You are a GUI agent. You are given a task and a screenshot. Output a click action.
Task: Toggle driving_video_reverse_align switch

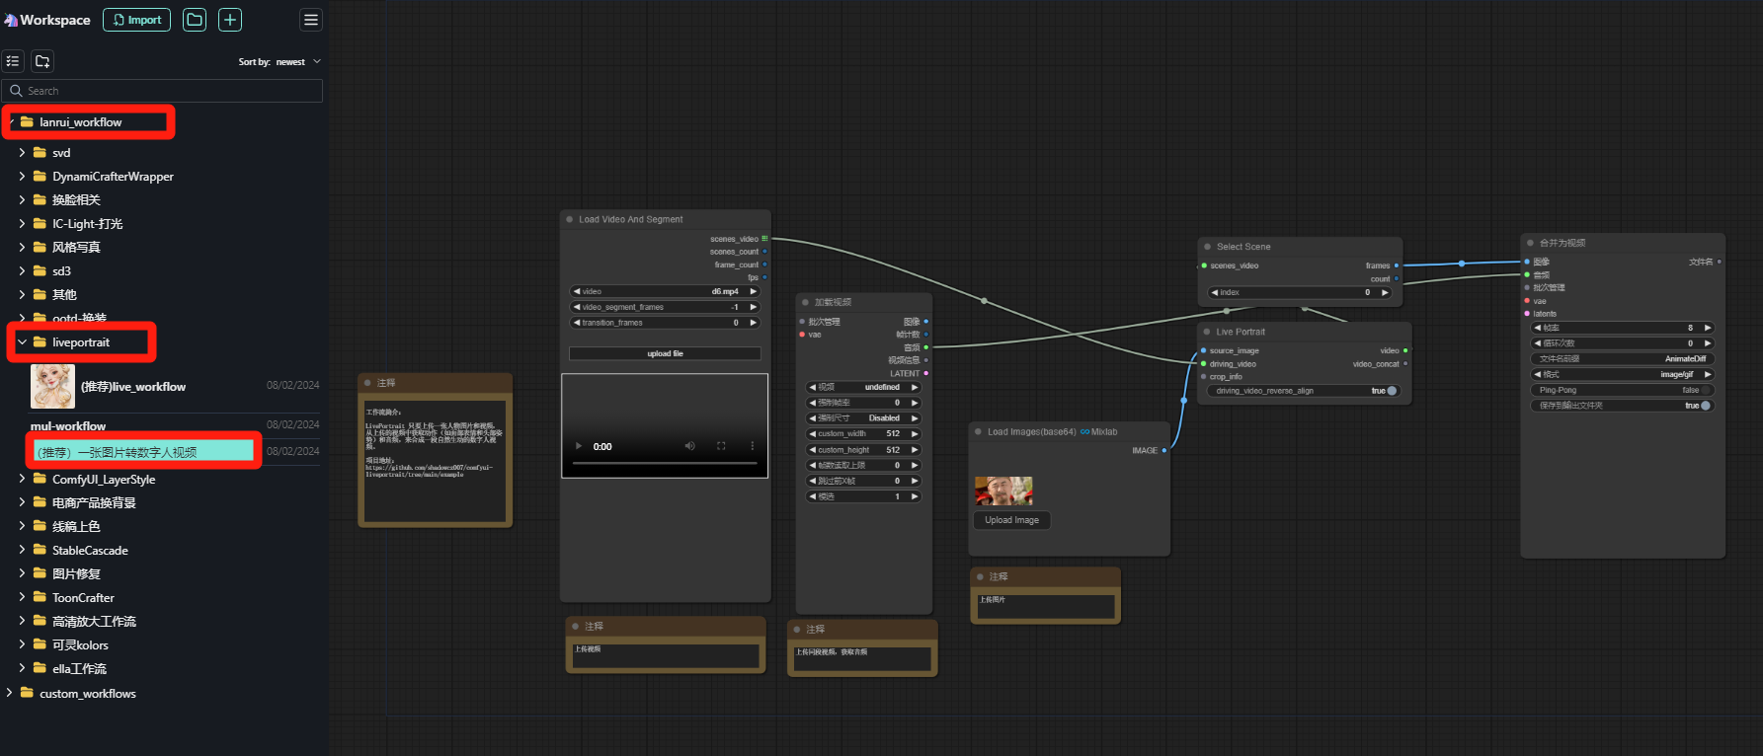click(1392, 391)
